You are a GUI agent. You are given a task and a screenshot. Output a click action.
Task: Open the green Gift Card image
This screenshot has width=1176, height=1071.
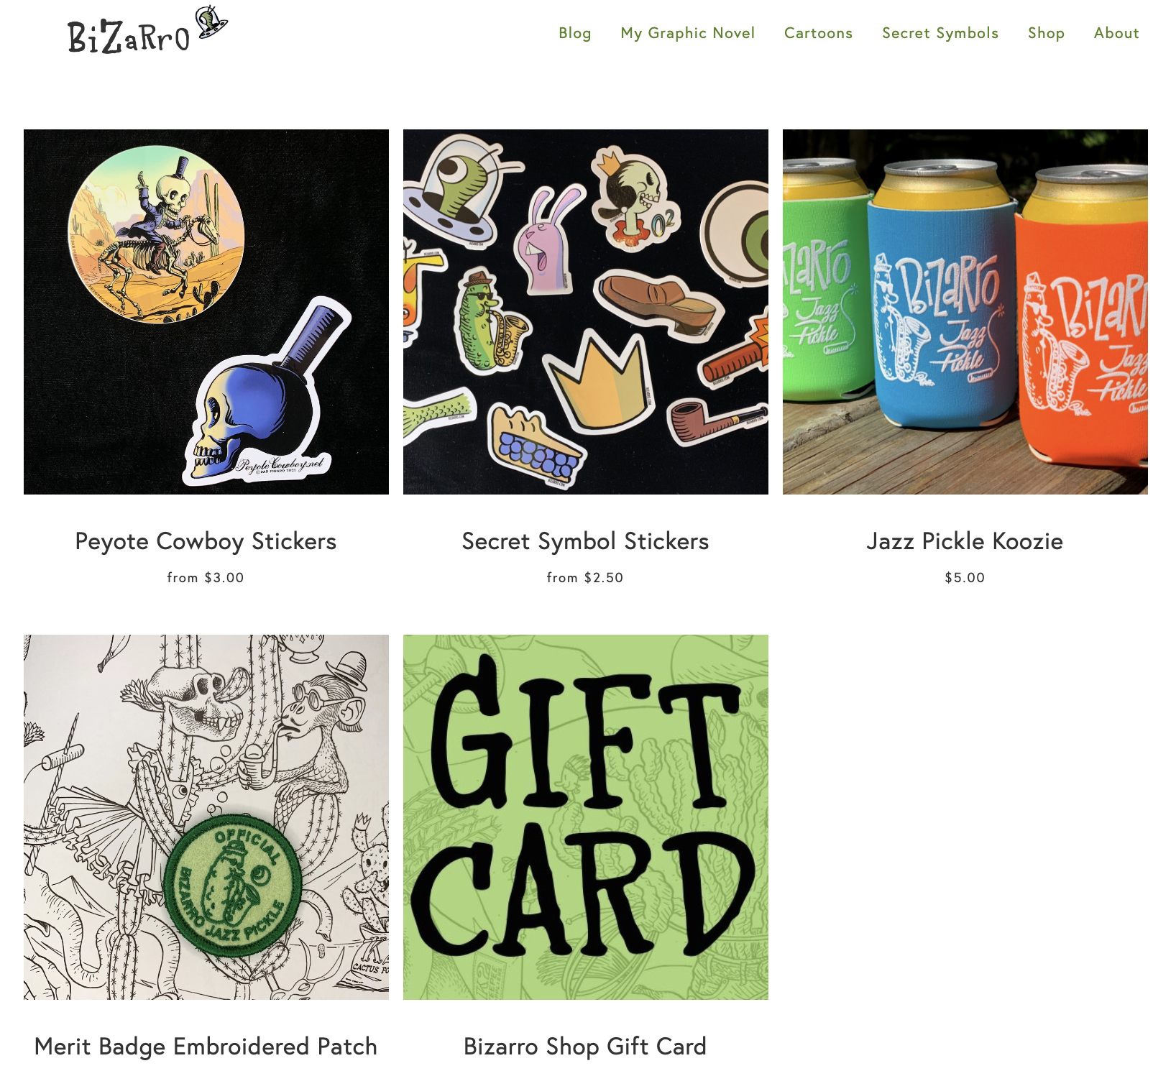click(x=586, y=817)
